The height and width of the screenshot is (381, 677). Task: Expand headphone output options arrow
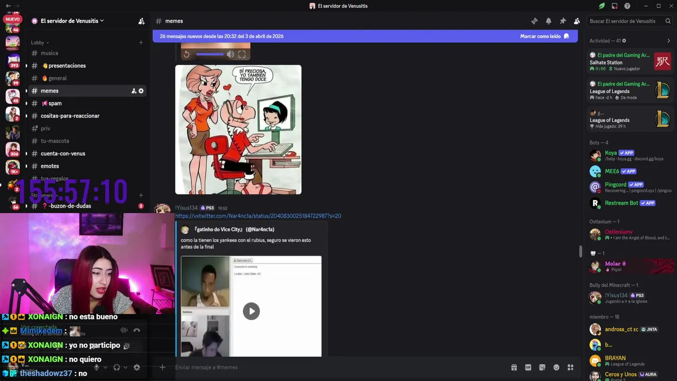(126, 367)
